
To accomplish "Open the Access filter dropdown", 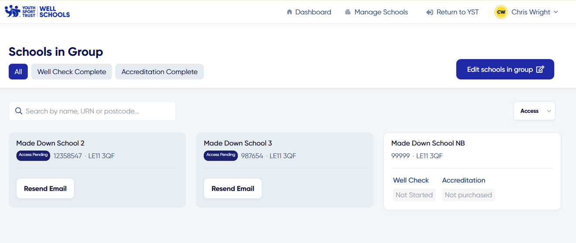I will [534, 111].
